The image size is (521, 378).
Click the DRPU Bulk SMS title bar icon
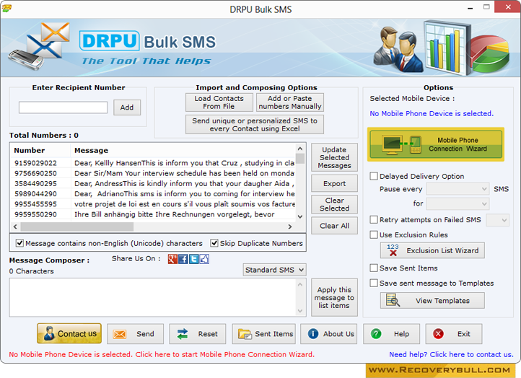[x=6, y=8]
